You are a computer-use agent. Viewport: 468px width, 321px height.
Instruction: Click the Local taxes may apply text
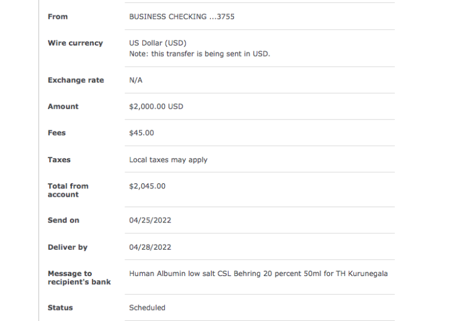168,160
